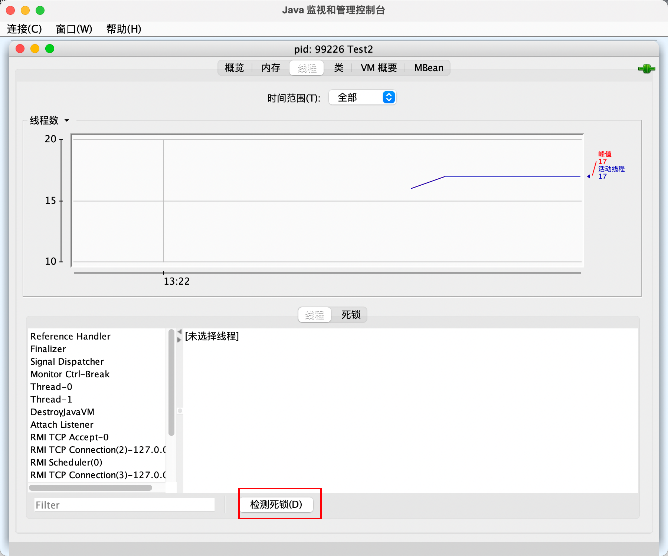Collapse split pane with left arrow
The image size is (668, 556).
coord(180,331)
